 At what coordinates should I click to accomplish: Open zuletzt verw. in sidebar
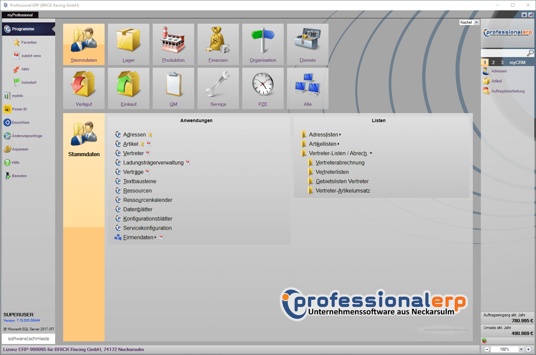27,56
